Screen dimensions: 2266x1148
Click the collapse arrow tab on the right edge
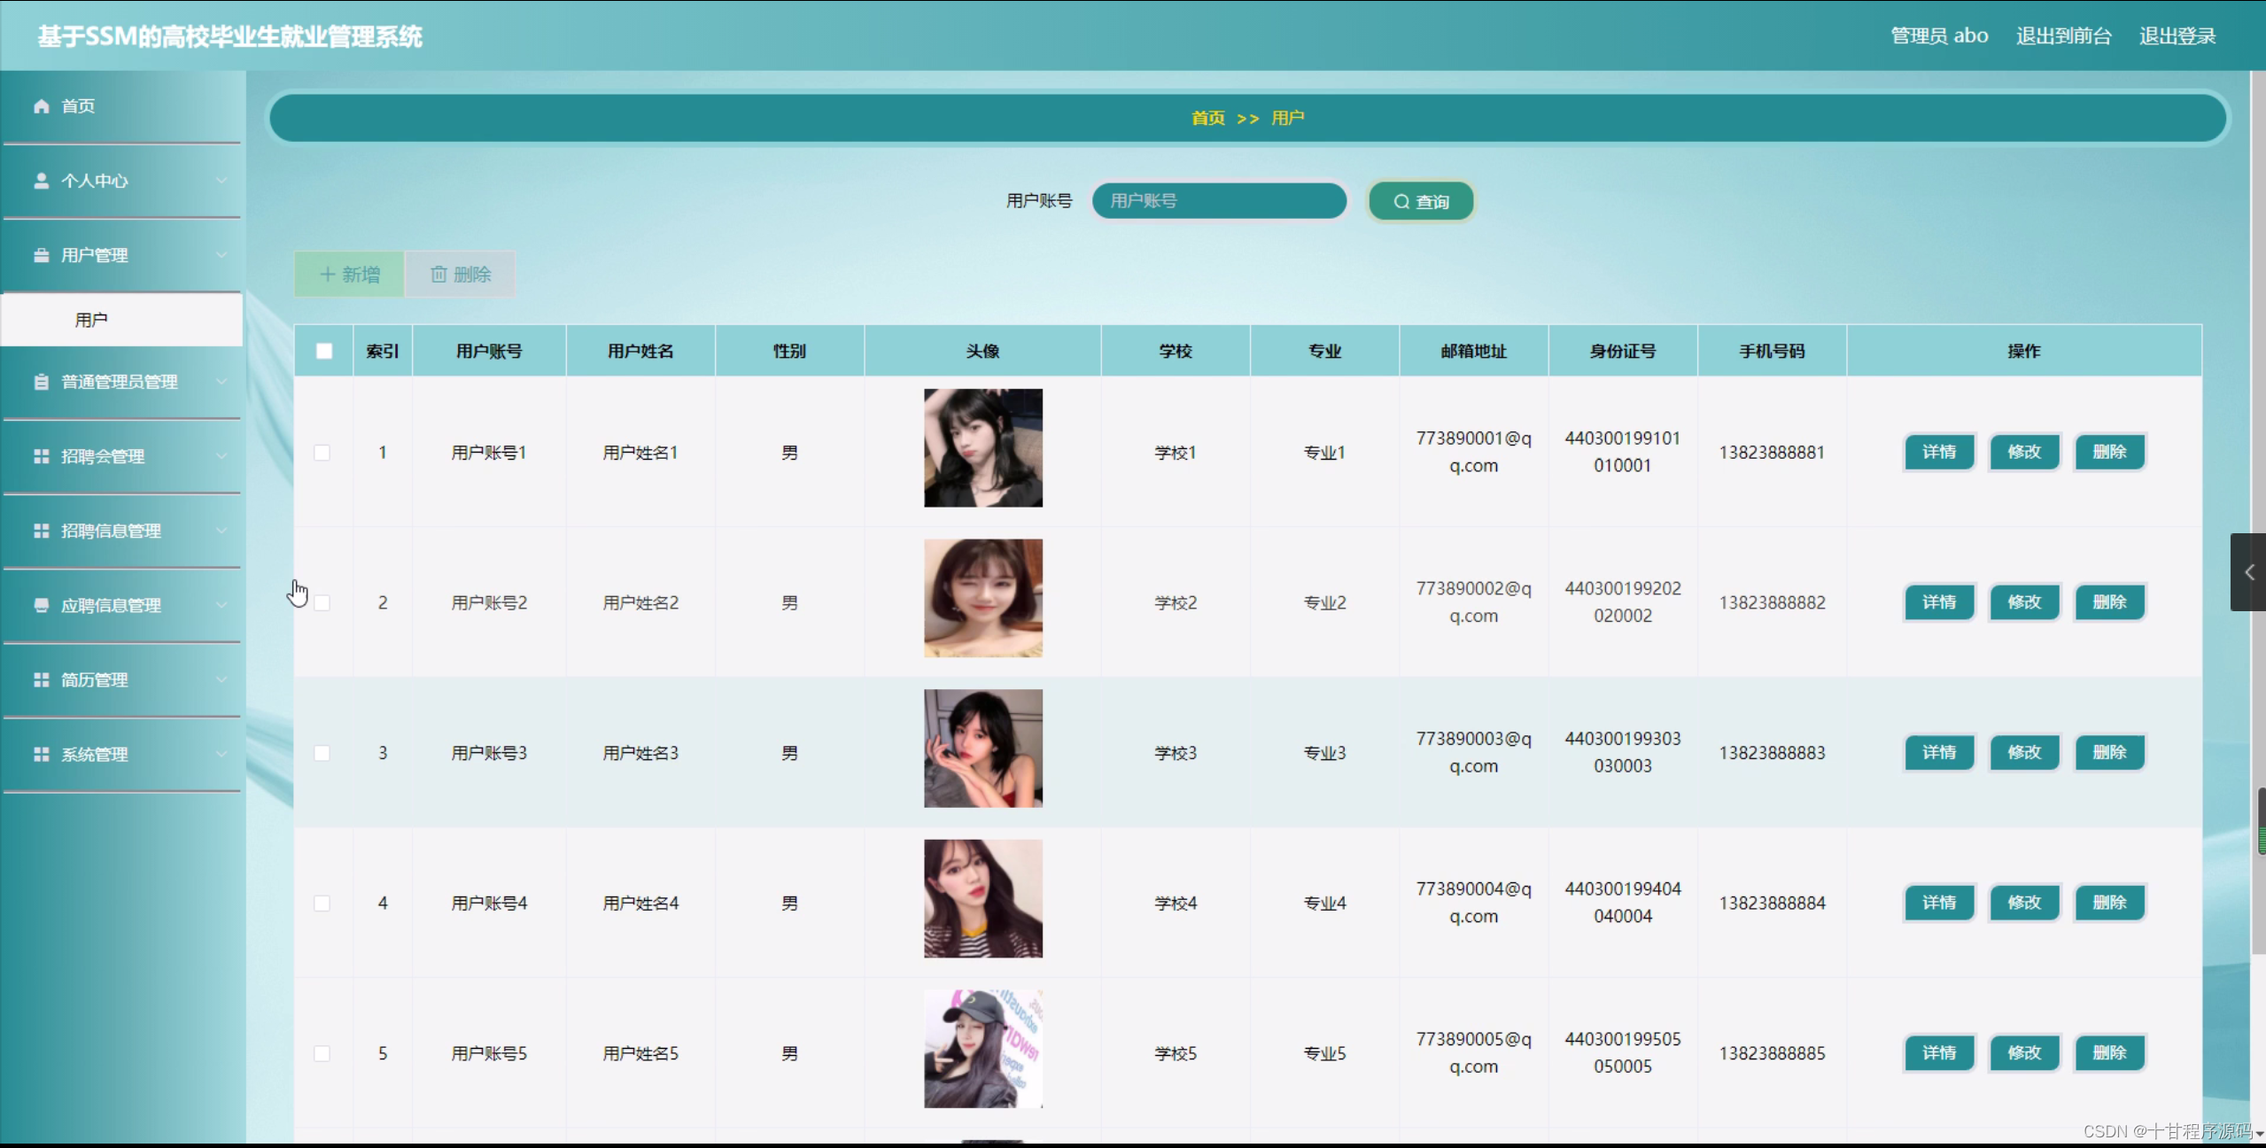[2247, 572]
